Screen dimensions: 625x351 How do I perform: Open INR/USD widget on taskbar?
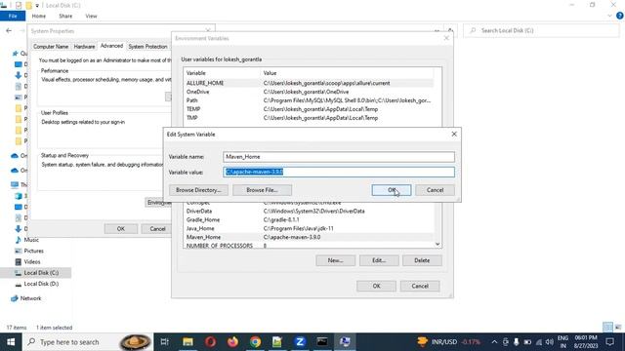click(449, 342)
